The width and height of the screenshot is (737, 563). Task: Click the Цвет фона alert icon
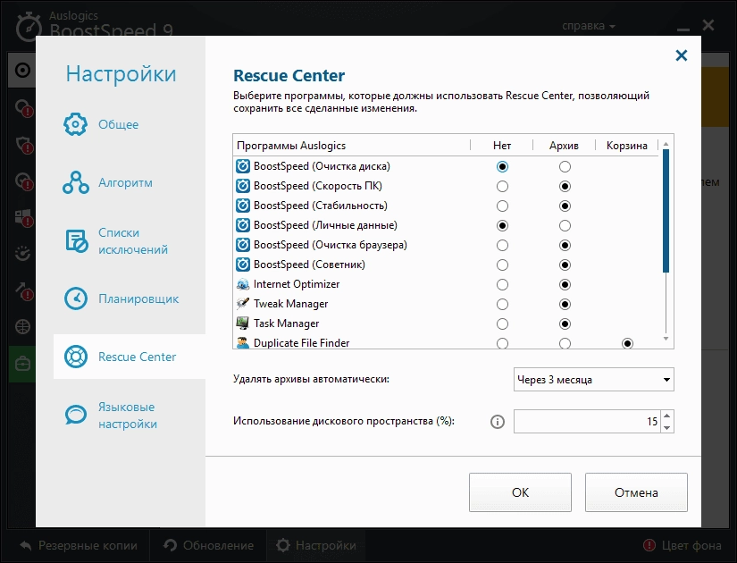[x=649, y=546]
